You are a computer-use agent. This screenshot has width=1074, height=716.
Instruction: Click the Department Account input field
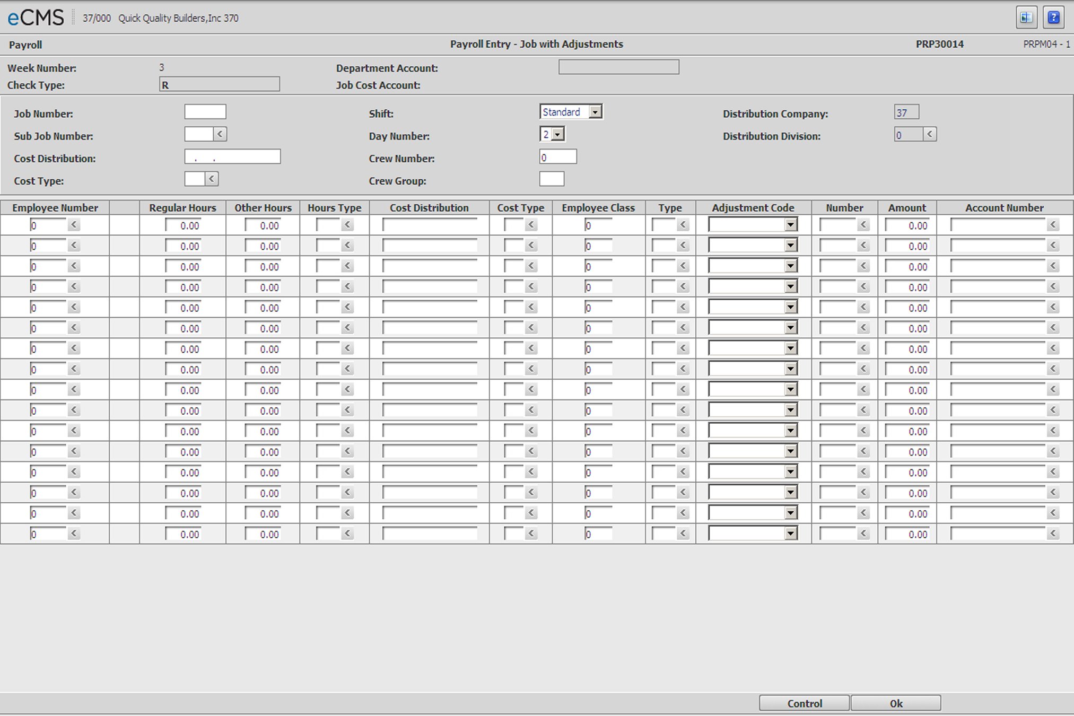click(619, 67)
